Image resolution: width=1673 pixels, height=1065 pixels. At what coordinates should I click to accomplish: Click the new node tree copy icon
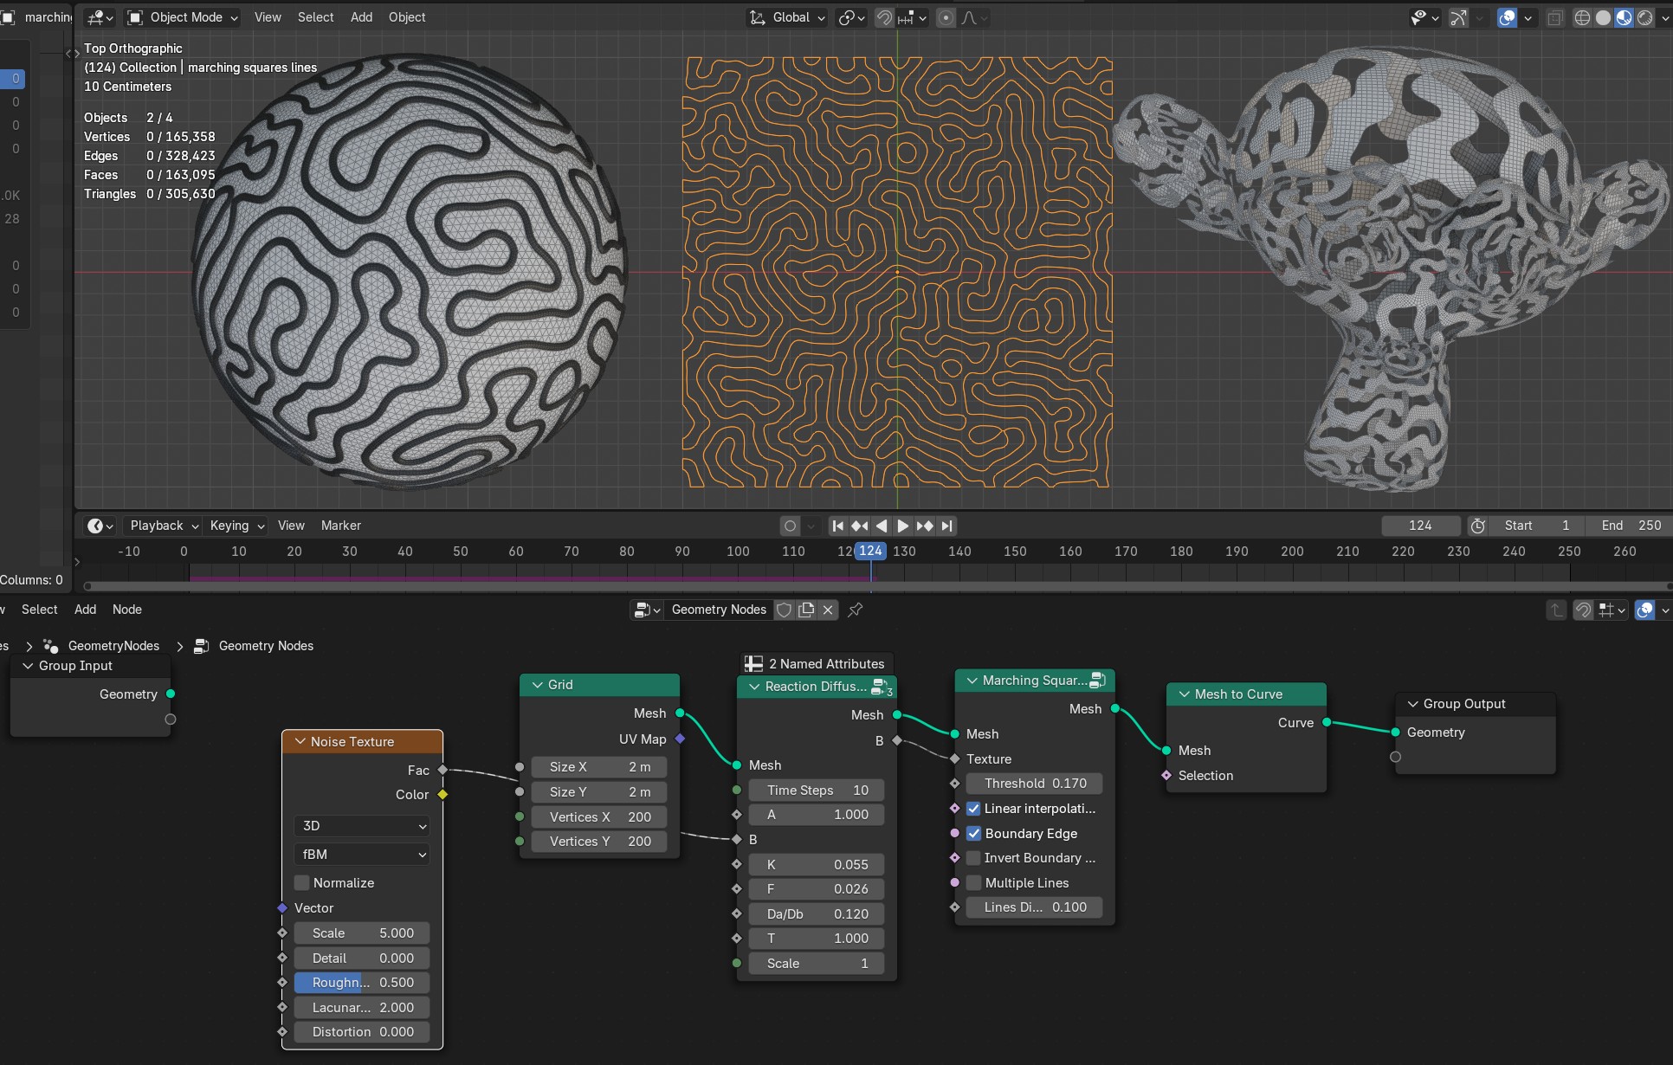pos(806,610)
